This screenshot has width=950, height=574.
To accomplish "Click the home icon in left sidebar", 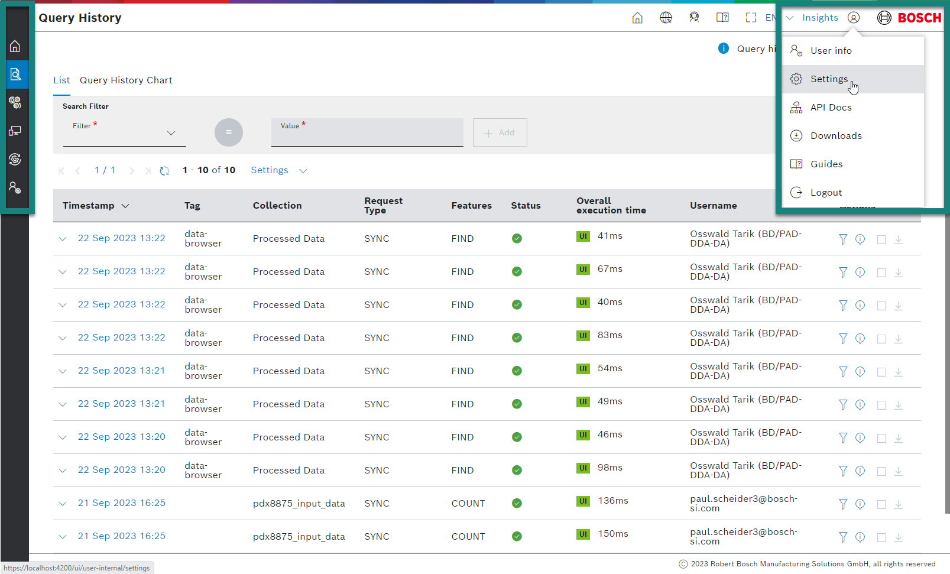I will (x=15, y=46).
